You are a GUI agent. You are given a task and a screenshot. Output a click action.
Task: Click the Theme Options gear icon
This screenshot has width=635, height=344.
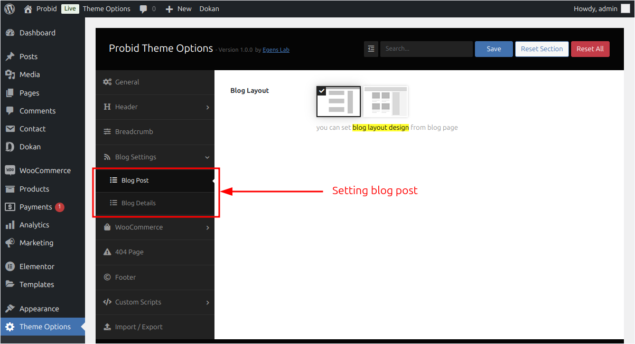[x=10, y=327]
